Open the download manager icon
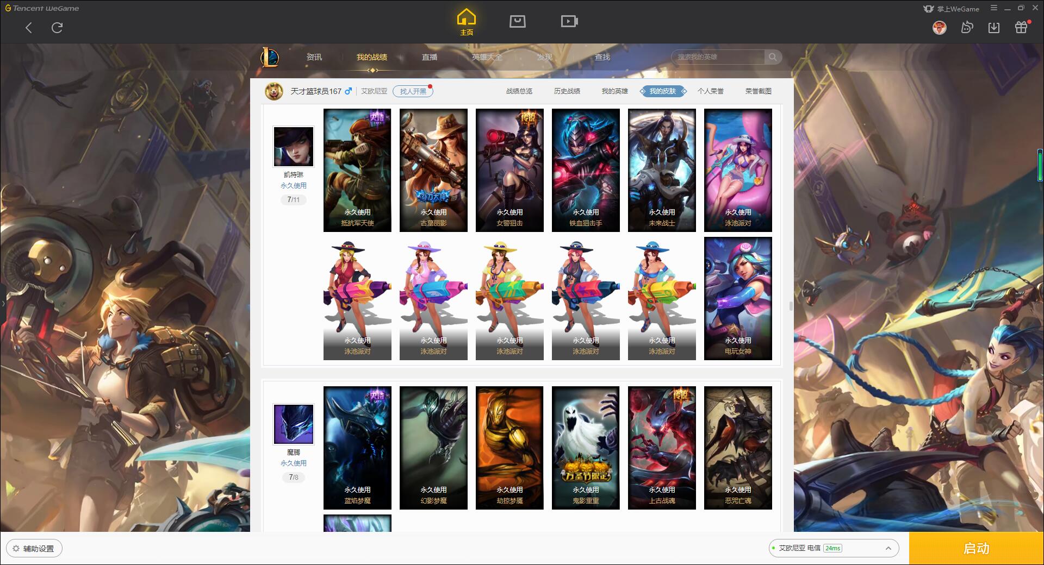This screenshot has height=565, width=1044. click(x=994, y=28)
